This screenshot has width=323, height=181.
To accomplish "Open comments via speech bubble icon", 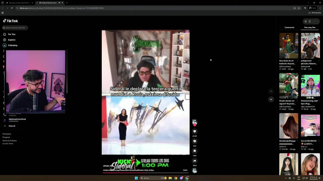I will 195,141.
